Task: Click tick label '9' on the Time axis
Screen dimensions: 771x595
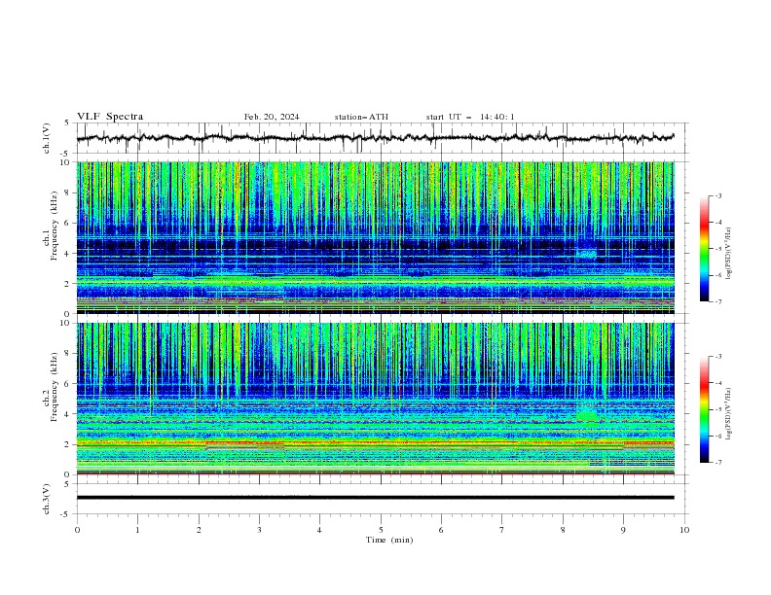Action: tap(623, 530)
